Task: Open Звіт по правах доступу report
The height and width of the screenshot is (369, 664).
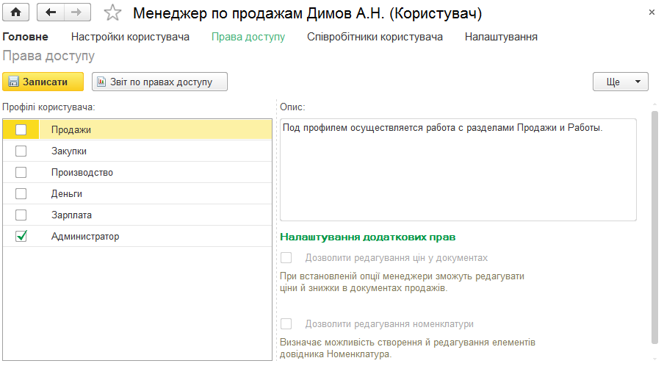Action: click(159, 82)
